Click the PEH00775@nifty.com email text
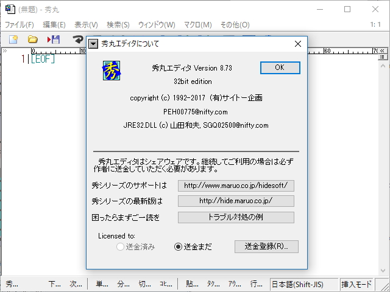This screenshot has width=390, height=292. 196,112
